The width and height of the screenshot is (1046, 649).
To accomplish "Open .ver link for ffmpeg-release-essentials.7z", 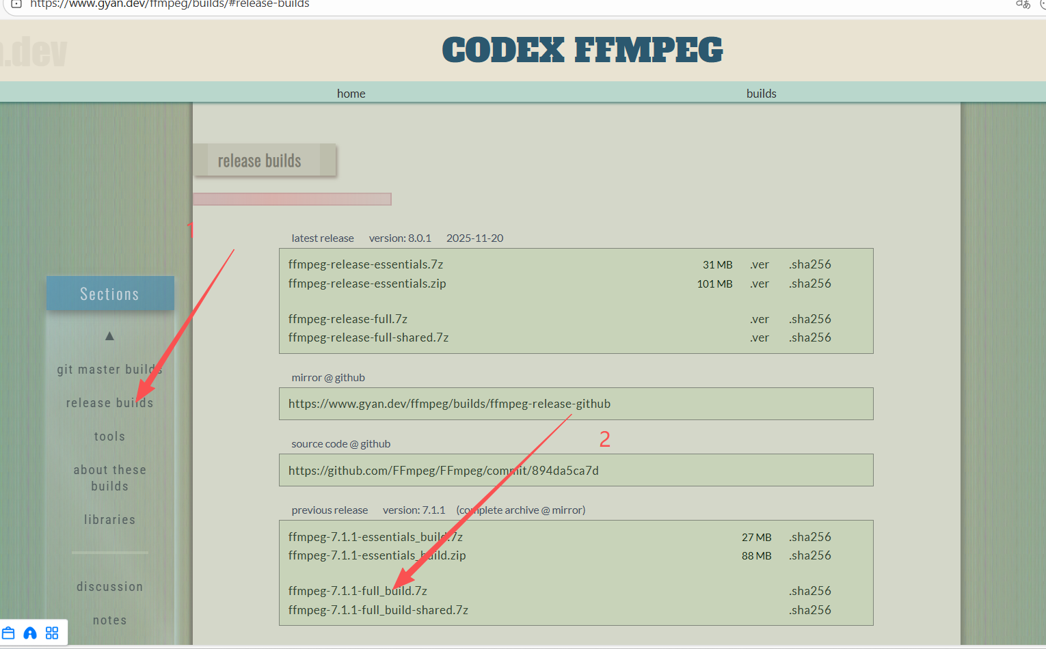I will point(760,264).
